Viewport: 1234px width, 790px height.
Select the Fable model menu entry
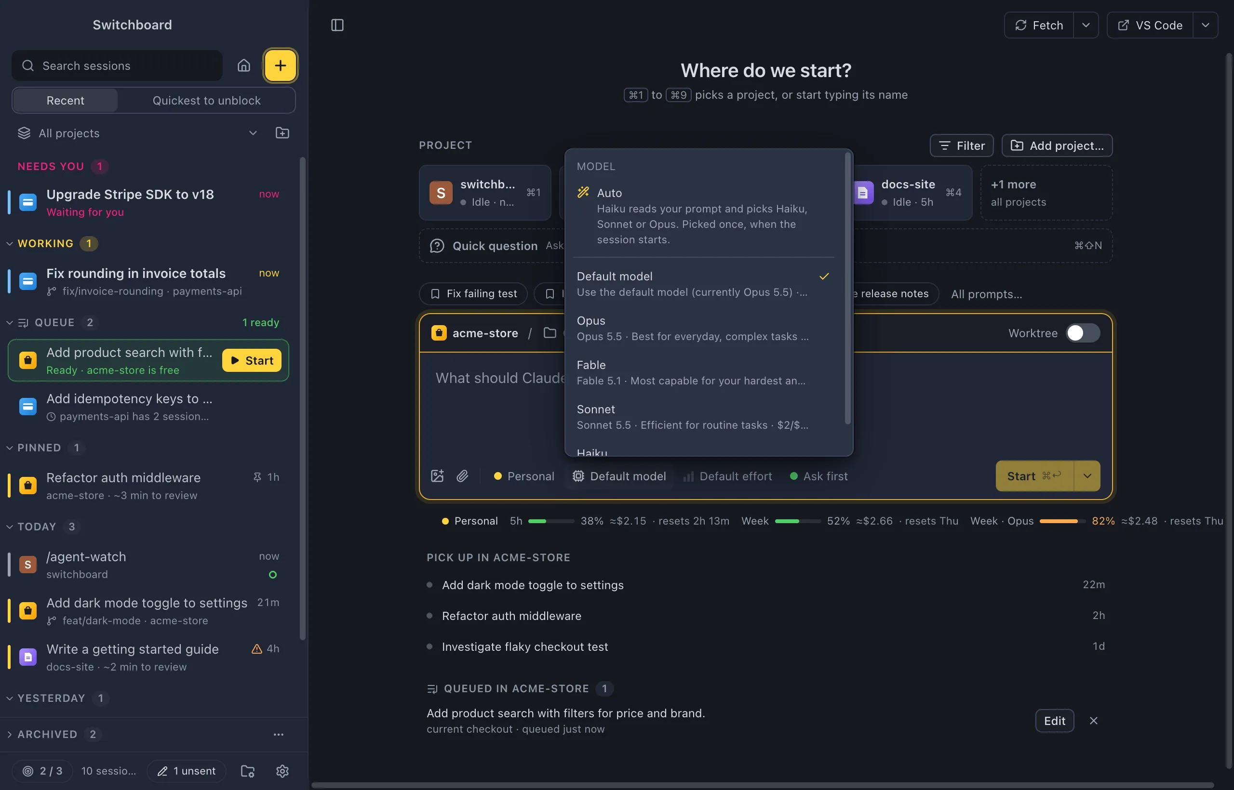(703, 372)
